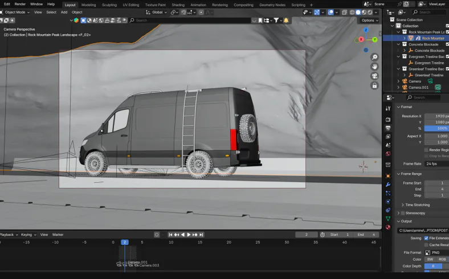
Task: Open the Physics properties tab icon
Action: [388, 202]
